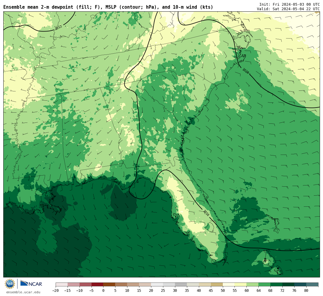Pick the -15 to -10 colorbar swatch
This screenshot has height=296, width=323.
[x=74, y=285]
